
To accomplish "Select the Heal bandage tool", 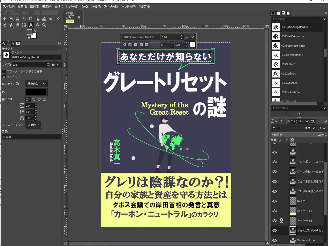I will [x=11, y=25].
